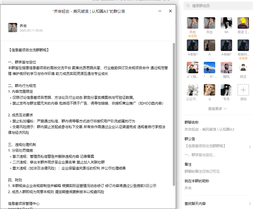Open the blue snowy A¹ member avatar
The width and height of the screenshot is (257, 209).
pyautogui.click(x=209, y=68)
